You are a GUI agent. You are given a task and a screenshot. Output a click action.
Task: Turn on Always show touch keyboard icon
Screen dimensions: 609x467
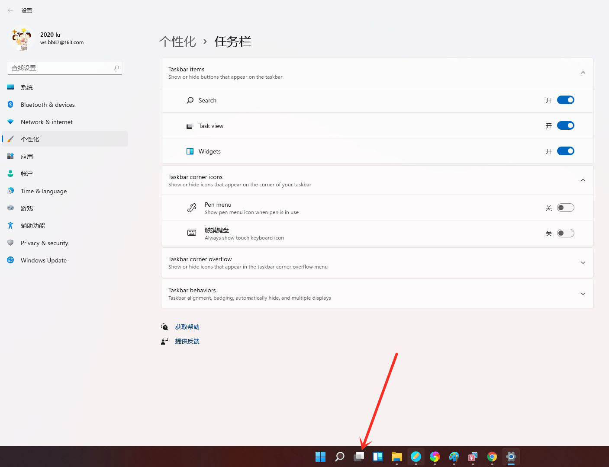point(565,233)
